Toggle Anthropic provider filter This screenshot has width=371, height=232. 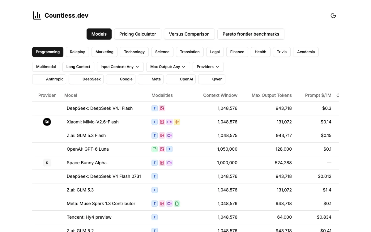tap(49, 79)
